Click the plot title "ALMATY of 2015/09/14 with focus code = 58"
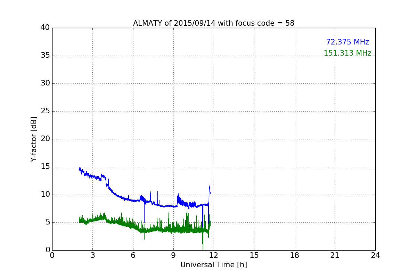Viewport: 417px width, 278px height. tap(214, 23)
